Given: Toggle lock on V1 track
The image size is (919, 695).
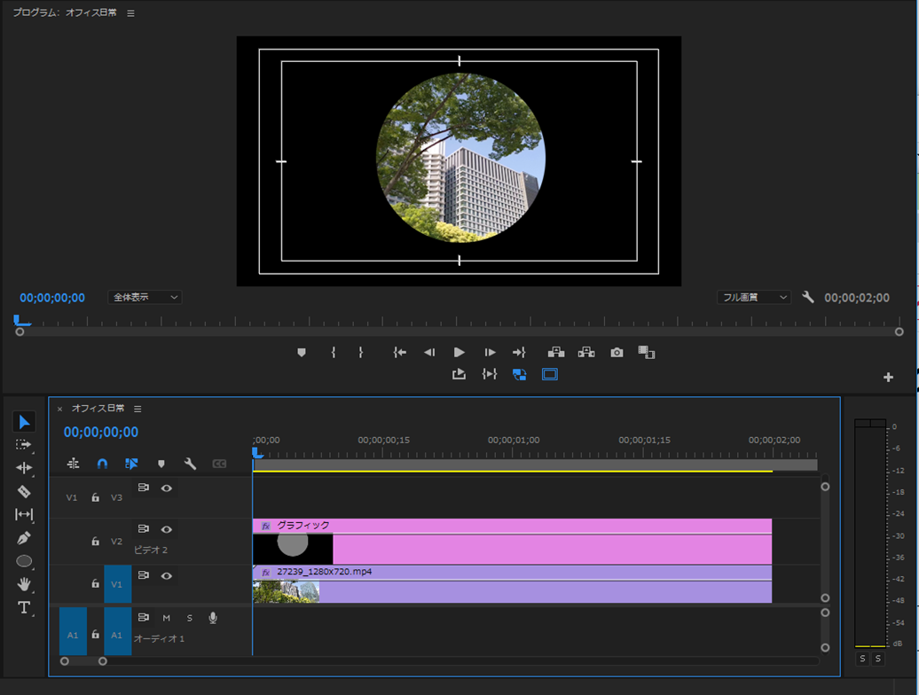Looking at the screenshot, I should (x=95, y=584).
